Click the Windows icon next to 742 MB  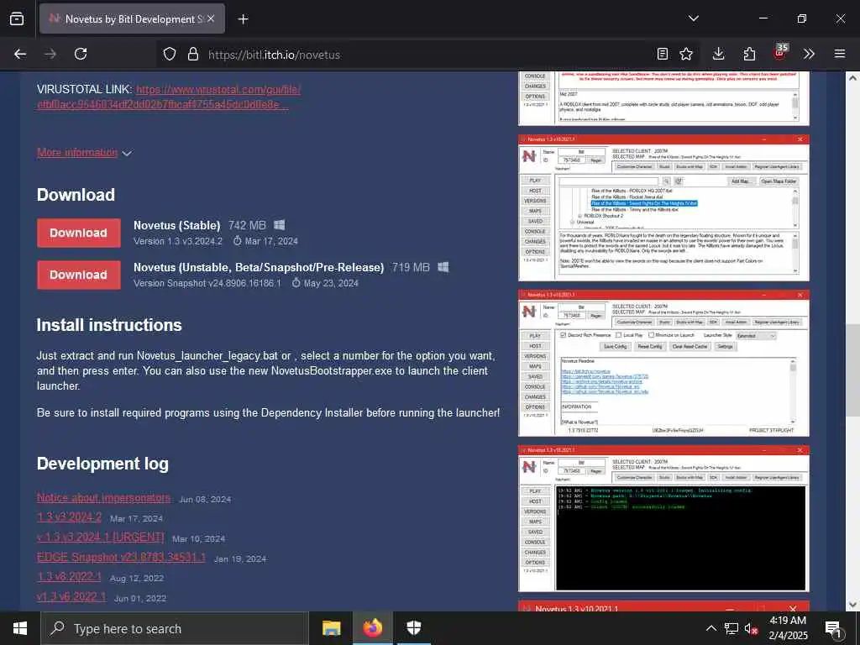point(279,225)
